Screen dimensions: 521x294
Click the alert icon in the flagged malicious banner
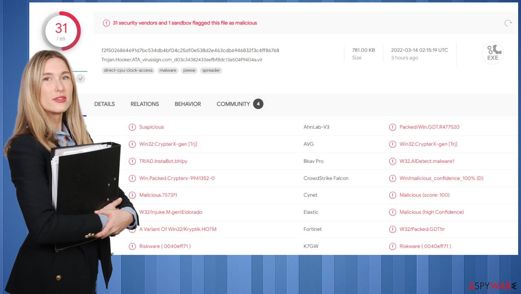[106, 23]
